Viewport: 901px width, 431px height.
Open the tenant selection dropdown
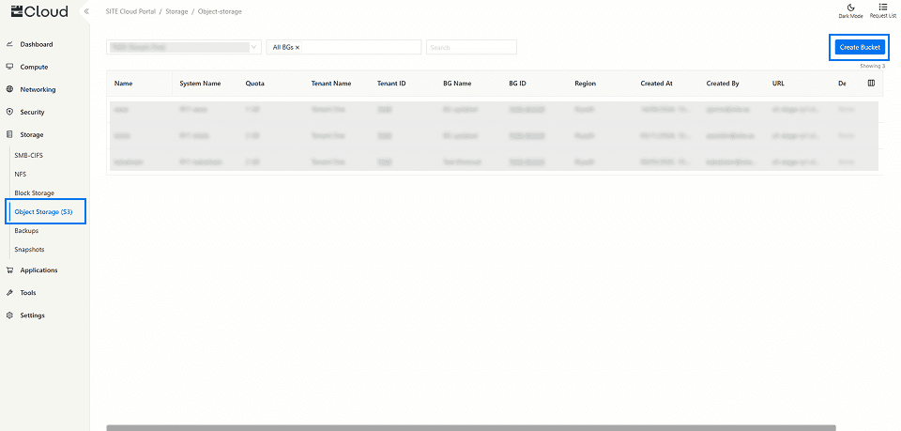coord(184,47)
